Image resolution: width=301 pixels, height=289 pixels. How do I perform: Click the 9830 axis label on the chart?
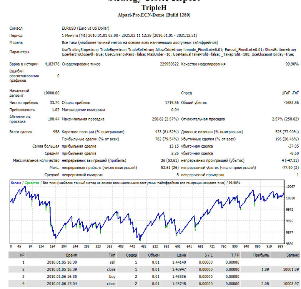coord(290,244)
